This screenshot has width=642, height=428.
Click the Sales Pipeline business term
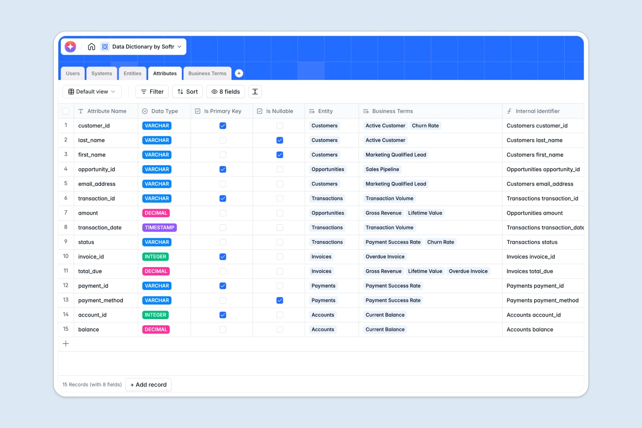[382, 169]
